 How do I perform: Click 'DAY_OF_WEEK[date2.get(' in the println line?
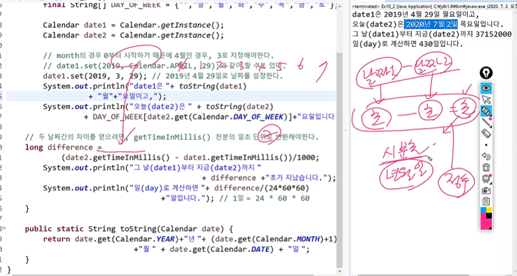coord(142,117)
